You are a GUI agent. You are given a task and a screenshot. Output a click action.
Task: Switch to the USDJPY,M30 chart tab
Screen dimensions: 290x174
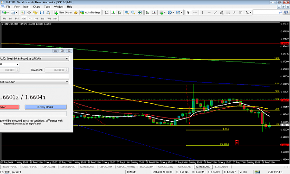click(x=10, y=167)
